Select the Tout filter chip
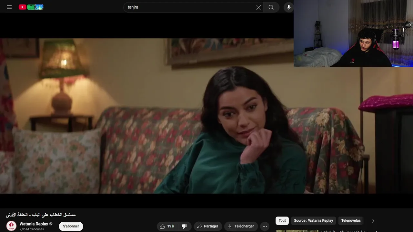This screenshot has height=232, width=413. coord(282,220)
